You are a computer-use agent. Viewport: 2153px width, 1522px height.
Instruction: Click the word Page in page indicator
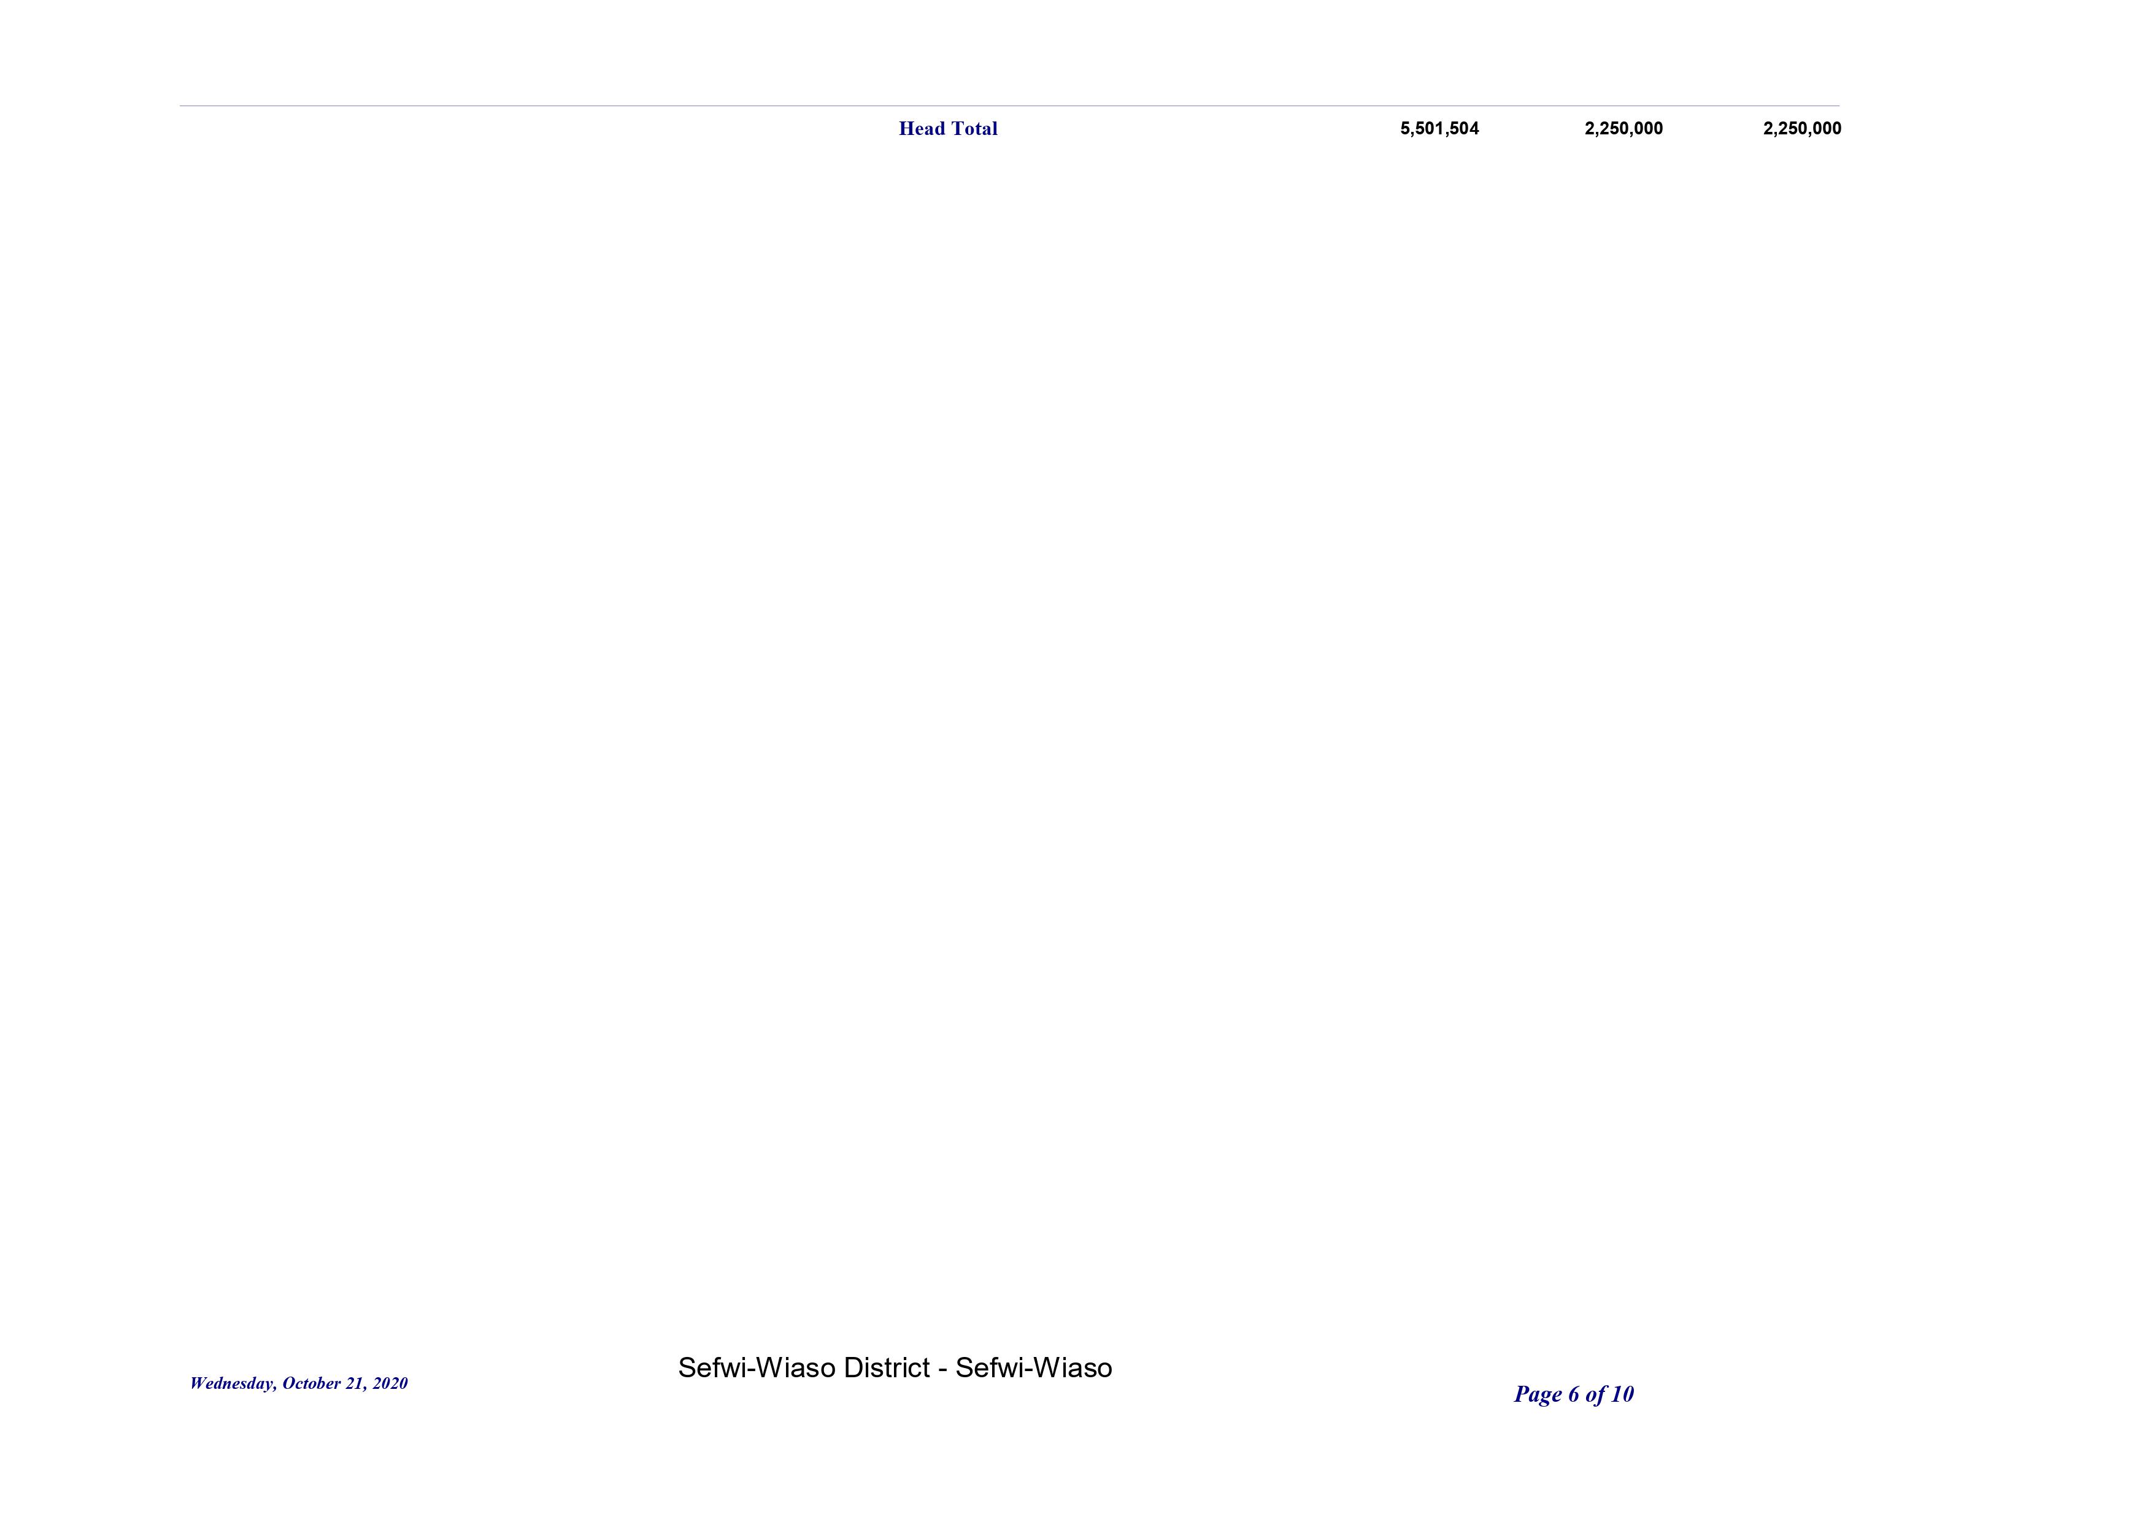[x=1537, y=1394]
